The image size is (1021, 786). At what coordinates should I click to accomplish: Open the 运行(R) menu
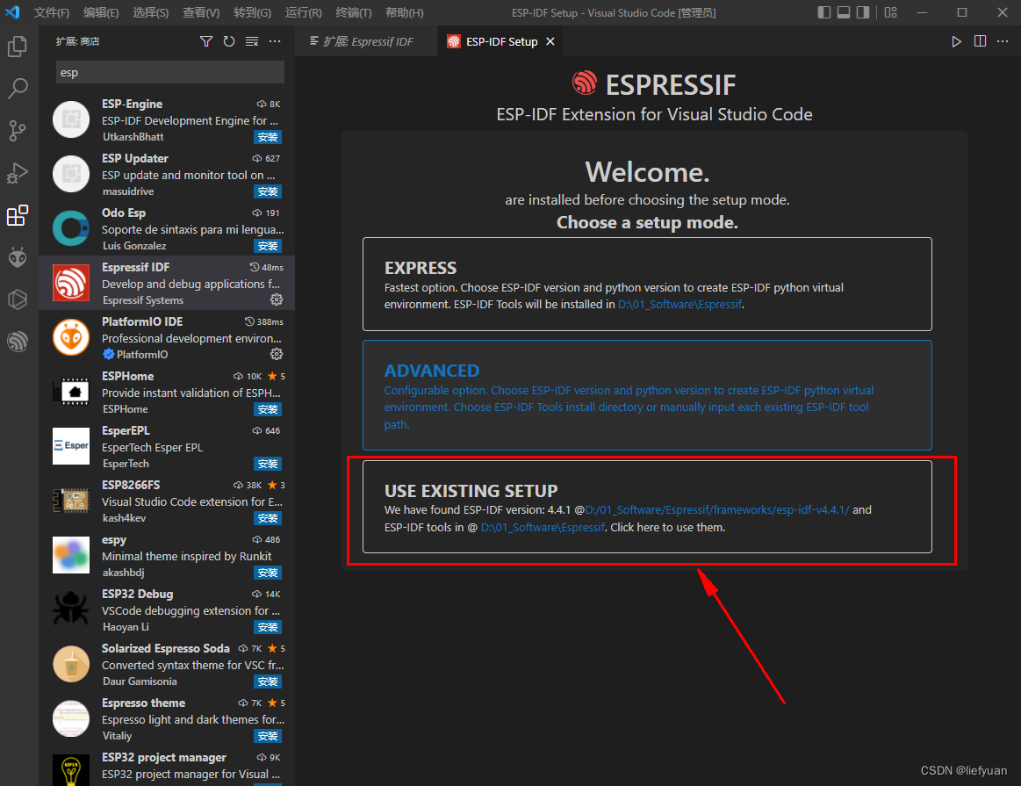(x=304, y=13)
